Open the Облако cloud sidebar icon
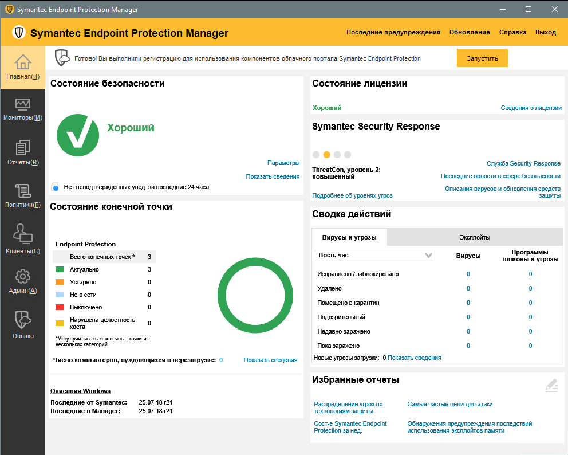568x455 pixels. [22, 319]
